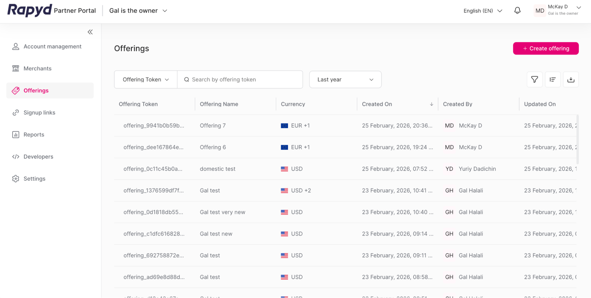Sort by Created On arrow
Viewport: 591px width, 298px height.
pos(431,104)
